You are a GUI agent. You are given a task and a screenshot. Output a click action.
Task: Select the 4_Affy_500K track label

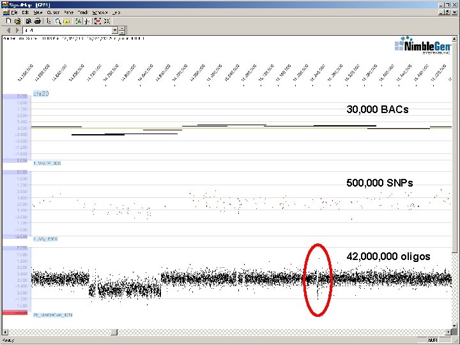(x=45, y=239)
